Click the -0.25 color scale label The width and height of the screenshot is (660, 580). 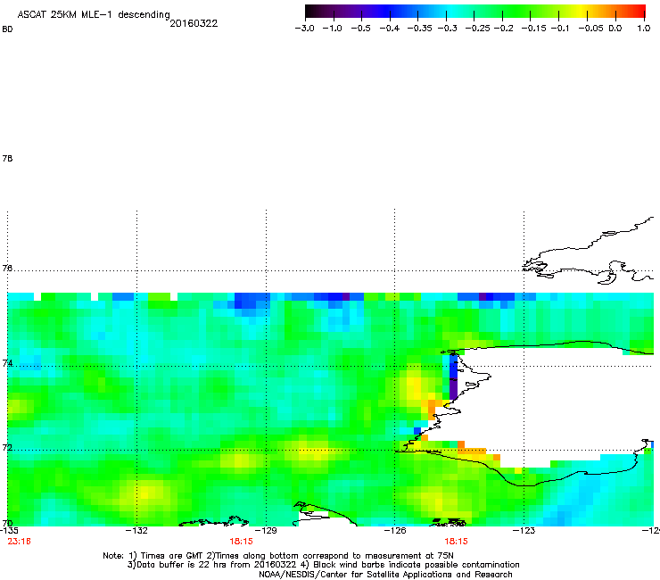click(x=477, y=29)
